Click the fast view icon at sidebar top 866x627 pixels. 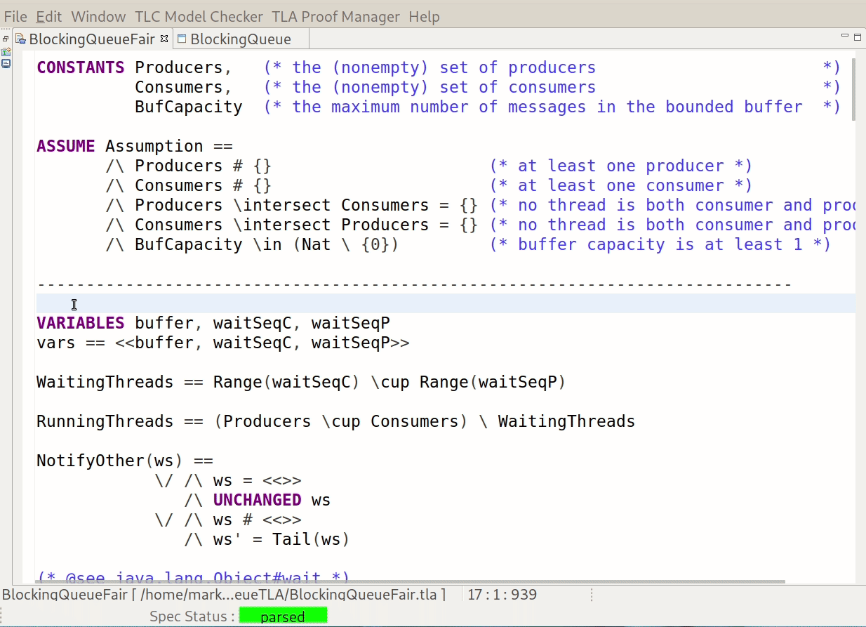pyautogui.click(x=4, y=29)
